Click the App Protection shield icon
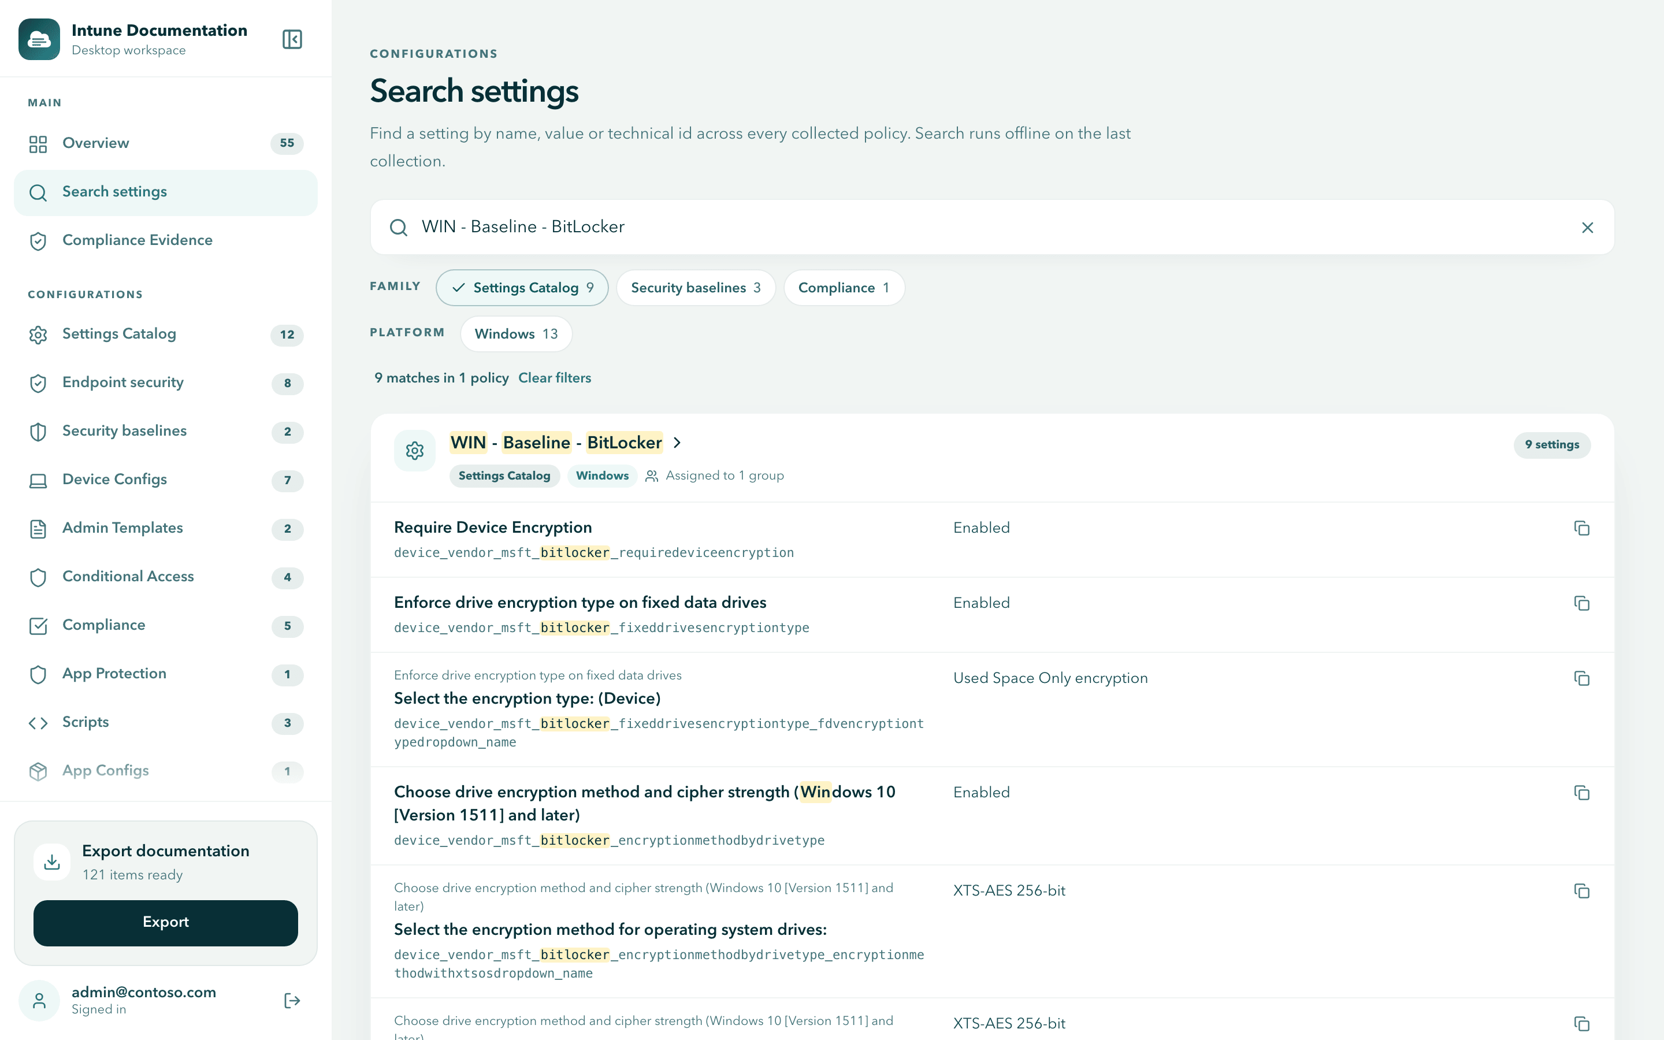This screenshot has height=1040, width=1664. click(38, 674)
